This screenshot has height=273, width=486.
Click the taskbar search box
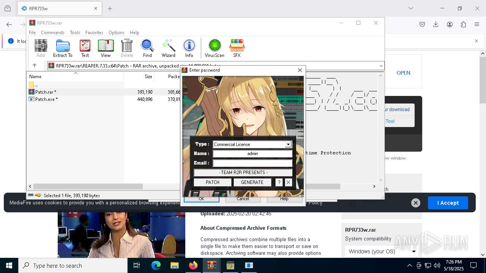73,265
